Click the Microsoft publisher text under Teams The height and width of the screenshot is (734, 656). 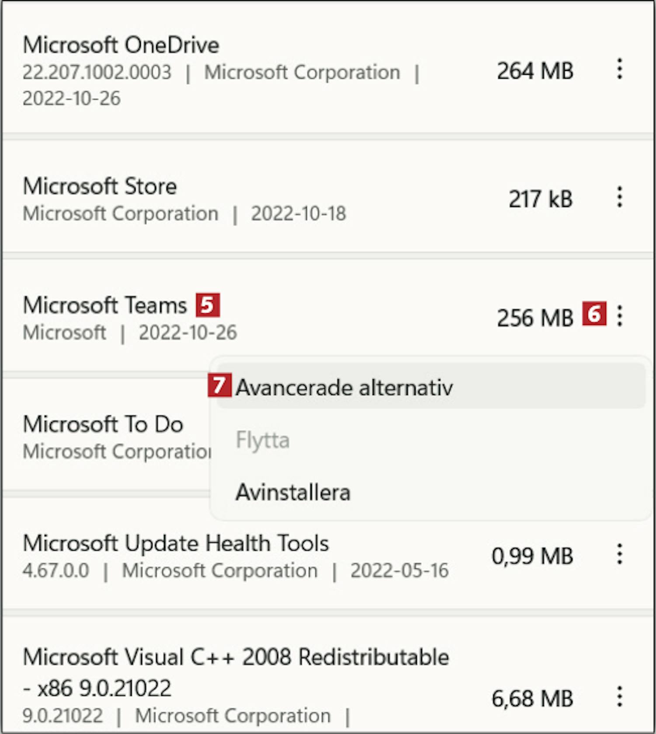click(x=65, y=333)
